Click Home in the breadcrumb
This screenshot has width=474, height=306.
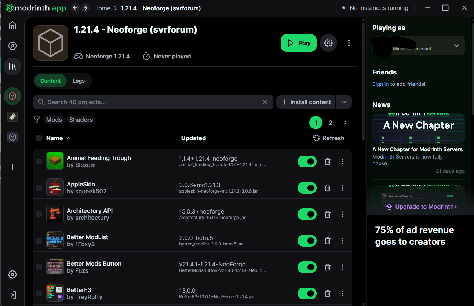[x=102, y=8]
